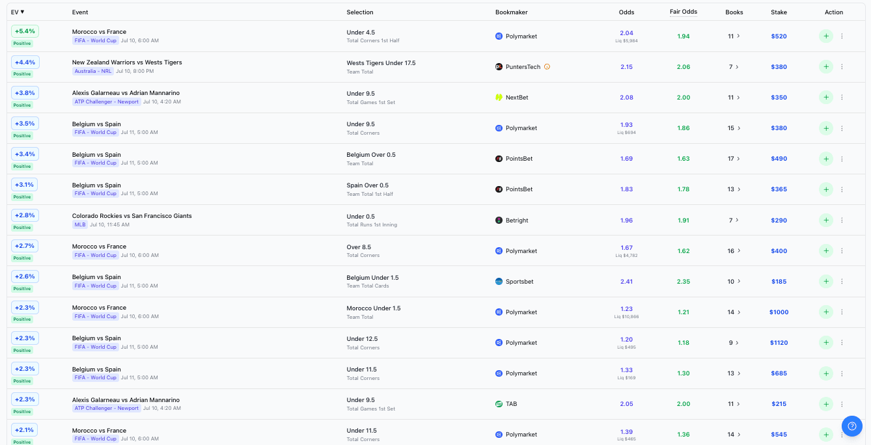Click the $290 stake for Betright
The width and height of the screenshot is (871, 445).
point(779,221)
